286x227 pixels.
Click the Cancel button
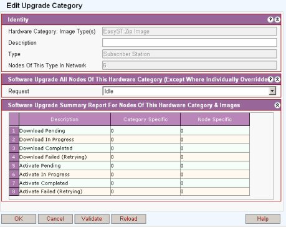click(55, 219)
